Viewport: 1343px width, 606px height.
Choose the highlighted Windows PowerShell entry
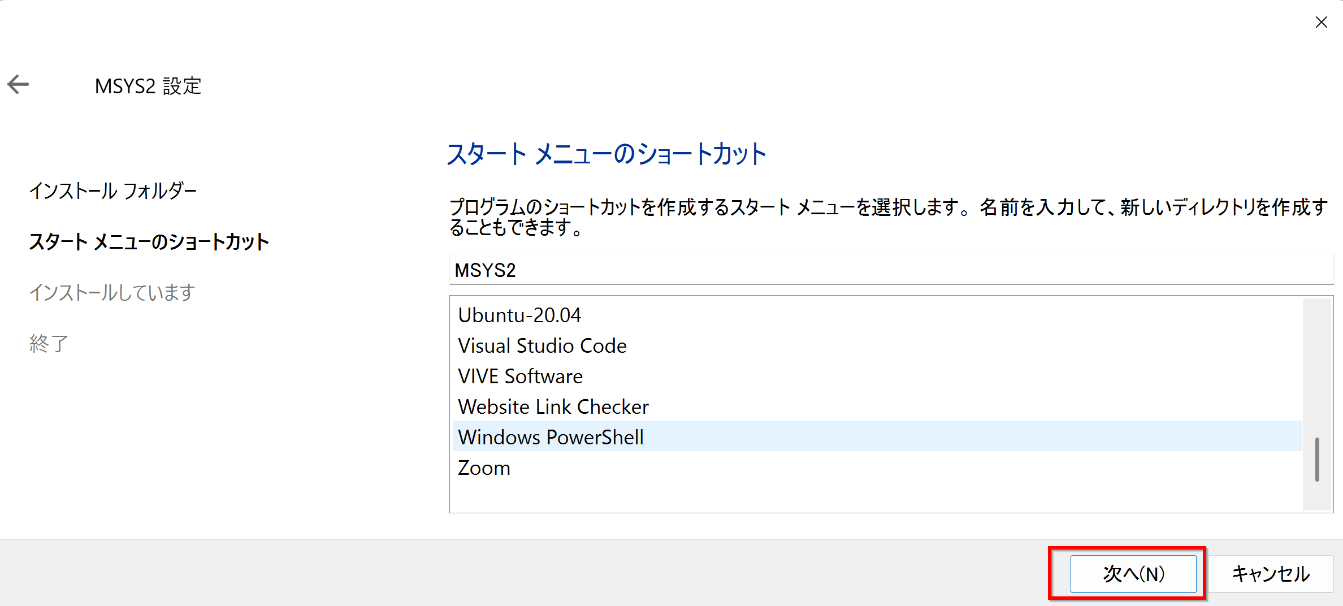[551, 438]
